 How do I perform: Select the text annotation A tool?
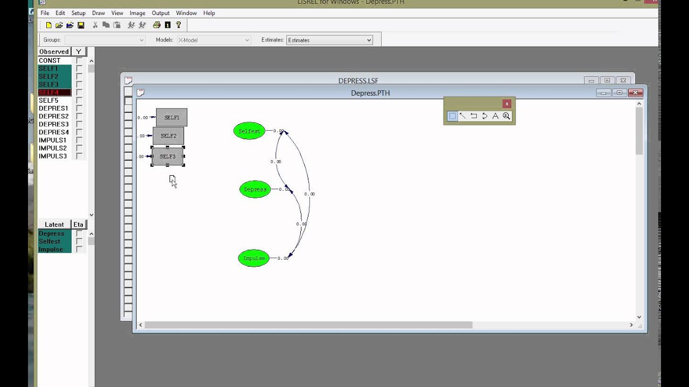tap(496, 116)
